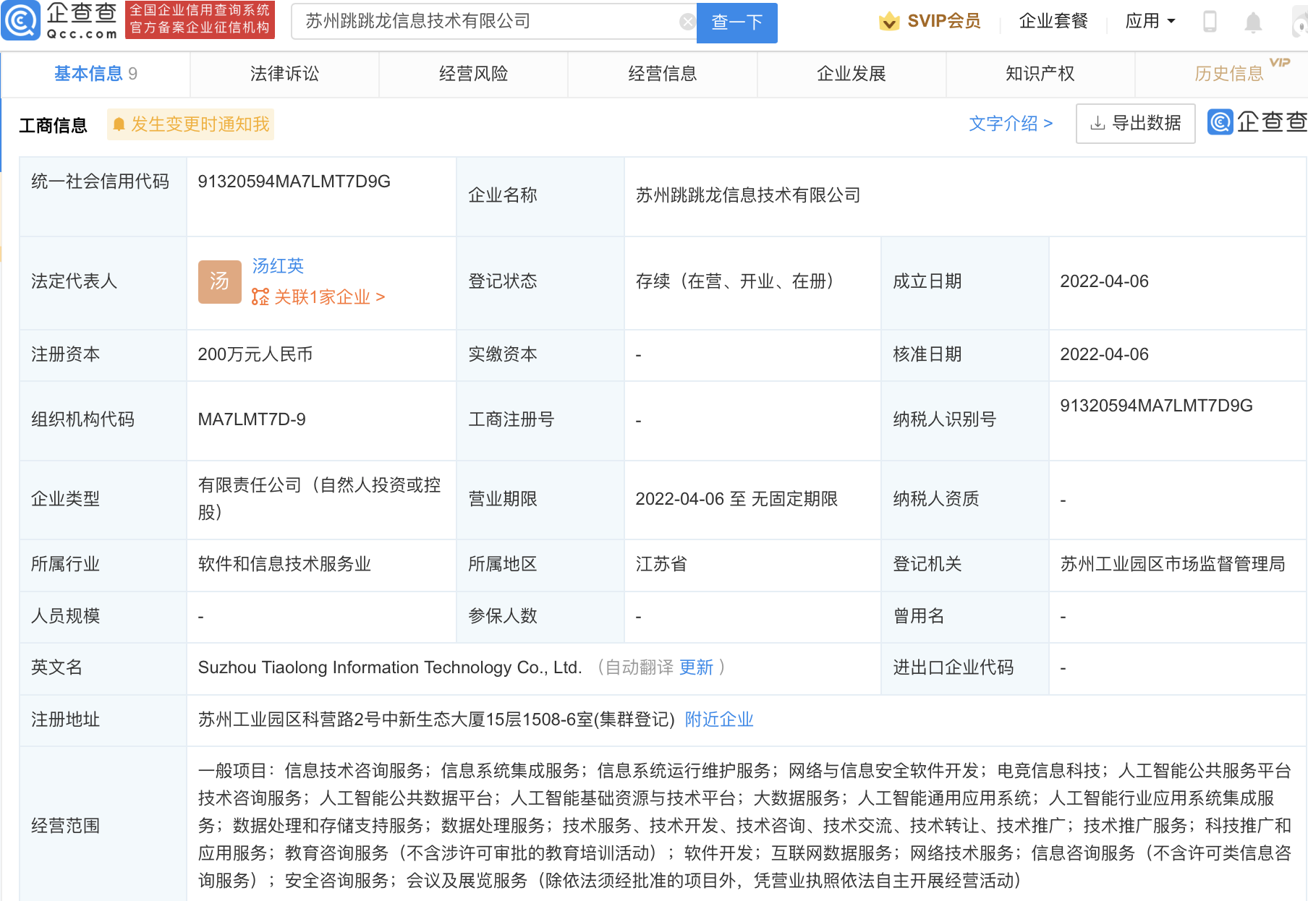Switch to the 法律诉讼 tab
Viewport: 1308px width, 901px height.
pos(284,74)
